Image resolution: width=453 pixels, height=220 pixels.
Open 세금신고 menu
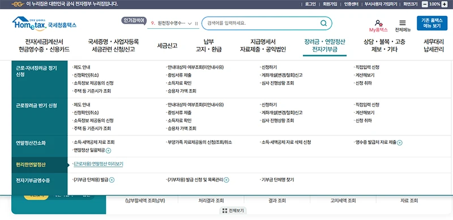pyautogui.click(x=167, y=46)
